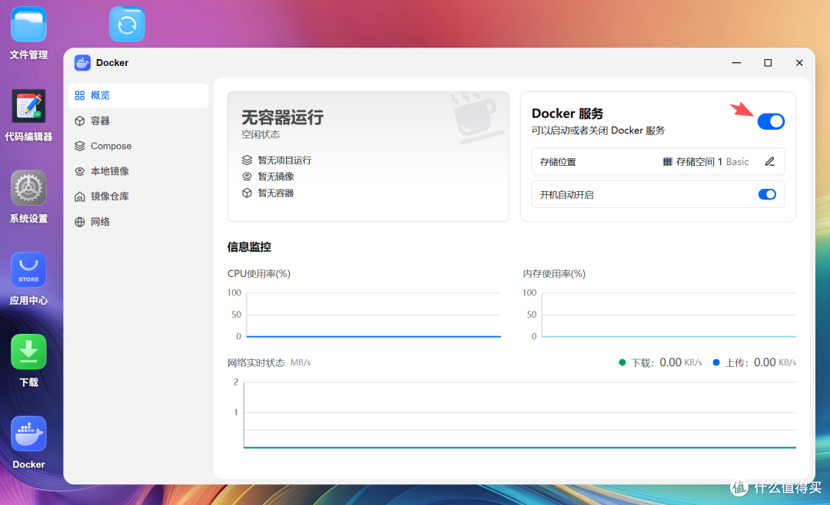Screen dimensions: 830x505
Task: Open the 镜像仓库 section
Action: pos(138,196)
